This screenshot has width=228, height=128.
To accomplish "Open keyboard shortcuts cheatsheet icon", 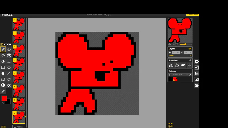I will tap(4, 127).
